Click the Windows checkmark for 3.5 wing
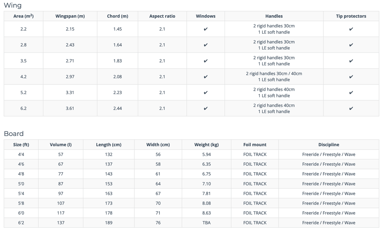 pos(206,61)
